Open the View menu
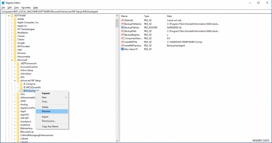The height and width of the screenshot is (143, 272). (16, 7)
